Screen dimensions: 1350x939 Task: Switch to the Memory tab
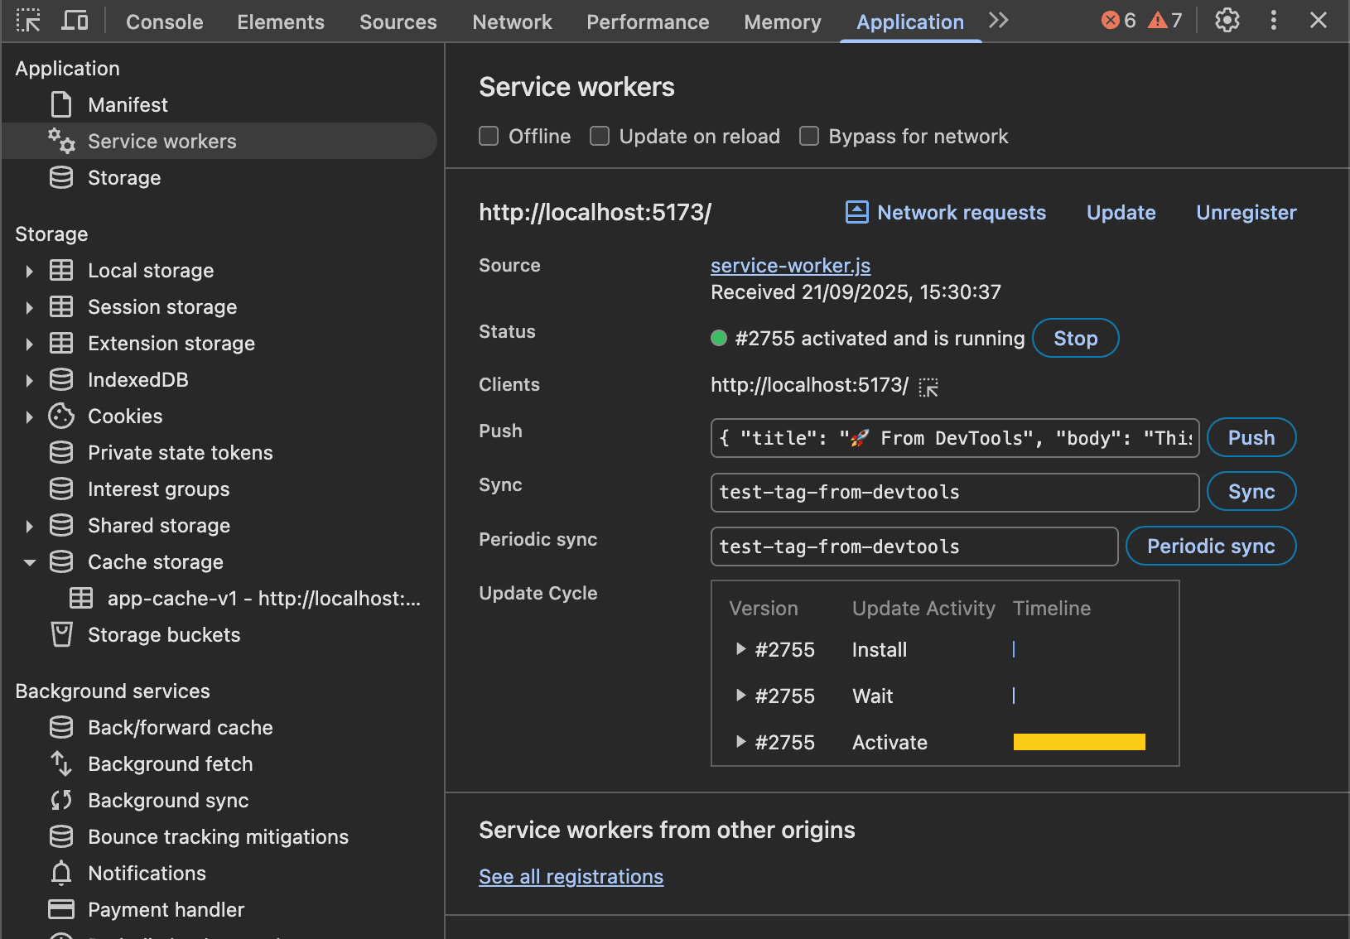(x=783, y=22)
